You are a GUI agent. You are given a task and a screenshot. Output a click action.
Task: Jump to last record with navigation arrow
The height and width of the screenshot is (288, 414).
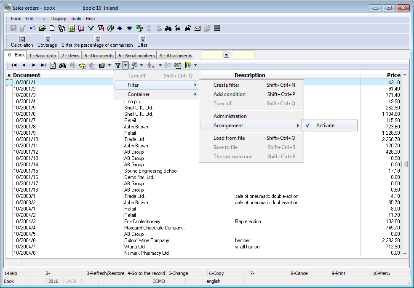(x=43, y=65)
